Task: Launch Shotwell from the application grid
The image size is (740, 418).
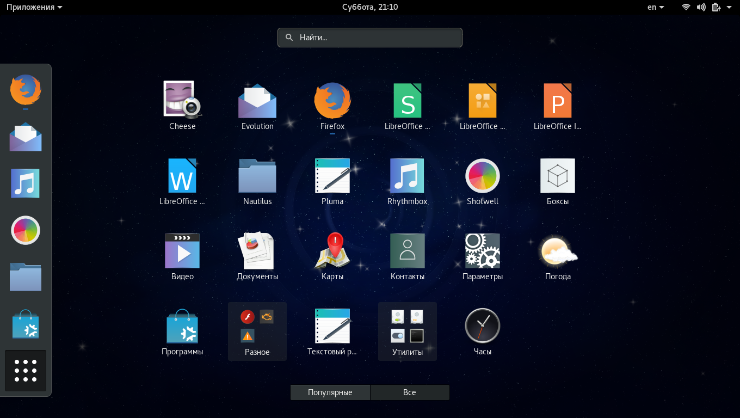Action: click(483, 181)
